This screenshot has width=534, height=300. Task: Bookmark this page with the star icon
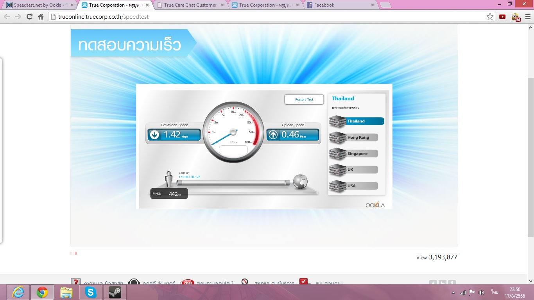click(x=490, y=17)
